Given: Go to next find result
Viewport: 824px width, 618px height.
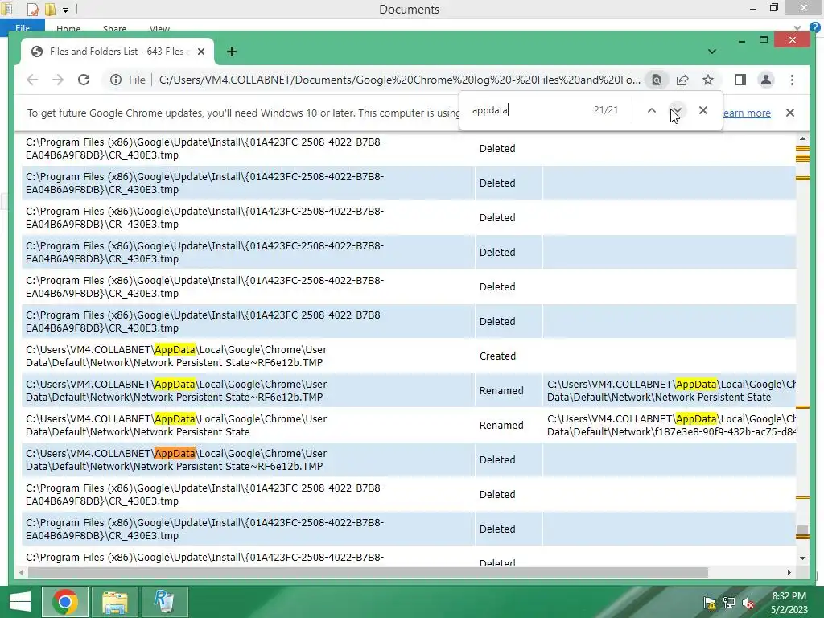Looking at the screenshot, I should pyautogui.click(x=677, y=110).
